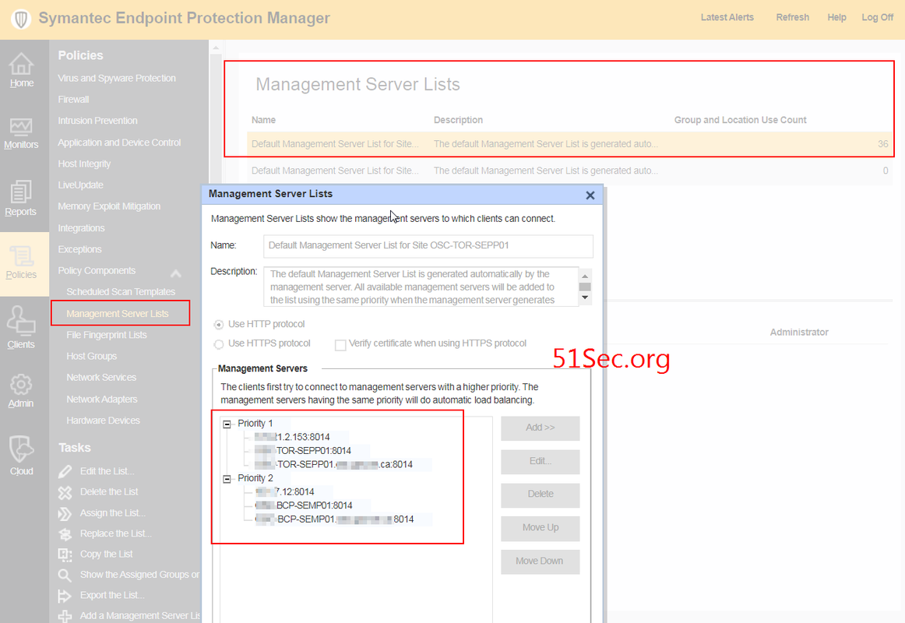Select File Fingerprint Lists component
This screenshot has height=623, width=905.
pyautogui.click(x=107, y=335)
